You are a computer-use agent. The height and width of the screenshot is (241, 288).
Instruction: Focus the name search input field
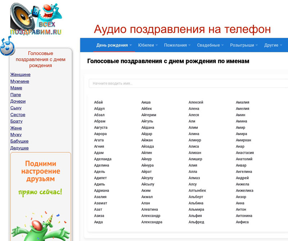(188, 84)
